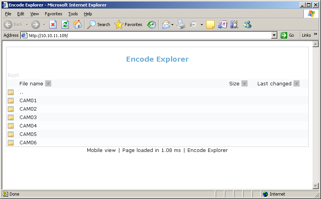321x199 pixels.
Task: Sort by Last changed arrow button
Action: coord(297,83)
